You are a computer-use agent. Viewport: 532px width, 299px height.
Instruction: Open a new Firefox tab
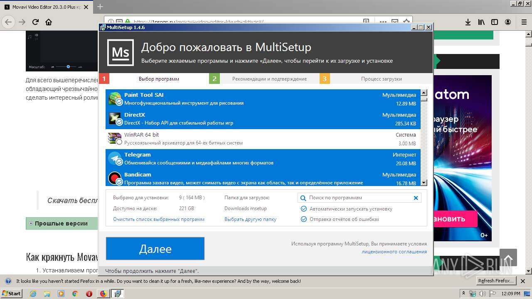100,7
